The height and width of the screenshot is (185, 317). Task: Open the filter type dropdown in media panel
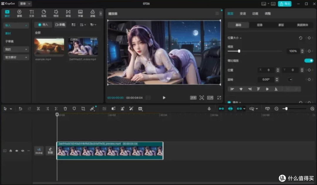[x=93, y=25]
